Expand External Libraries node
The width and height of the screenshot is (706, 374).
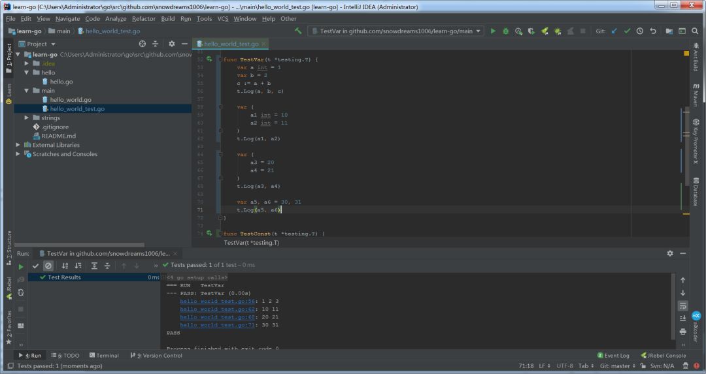[x=18, y=145]
